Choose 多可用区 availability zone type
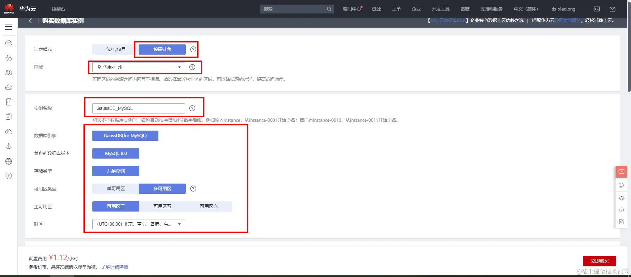The height and width of the screenshot is (277, 631). click(162, 189)
